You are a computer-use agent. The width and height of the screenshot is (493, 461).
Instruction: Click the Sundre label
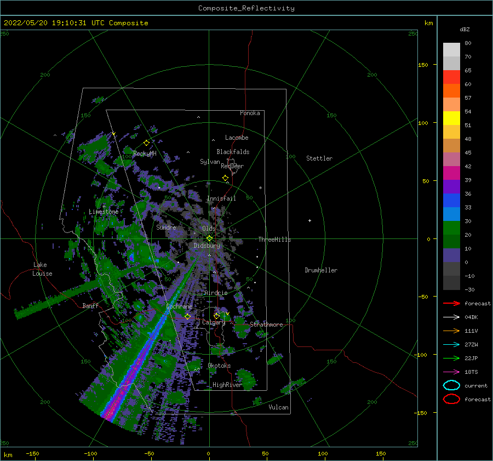click(x=166, y=227)
